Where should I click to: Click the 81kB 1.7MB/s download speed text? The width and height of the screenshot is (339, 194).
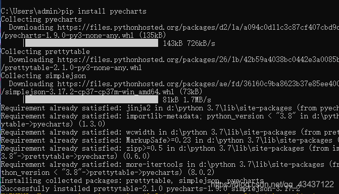click(187, 100)
